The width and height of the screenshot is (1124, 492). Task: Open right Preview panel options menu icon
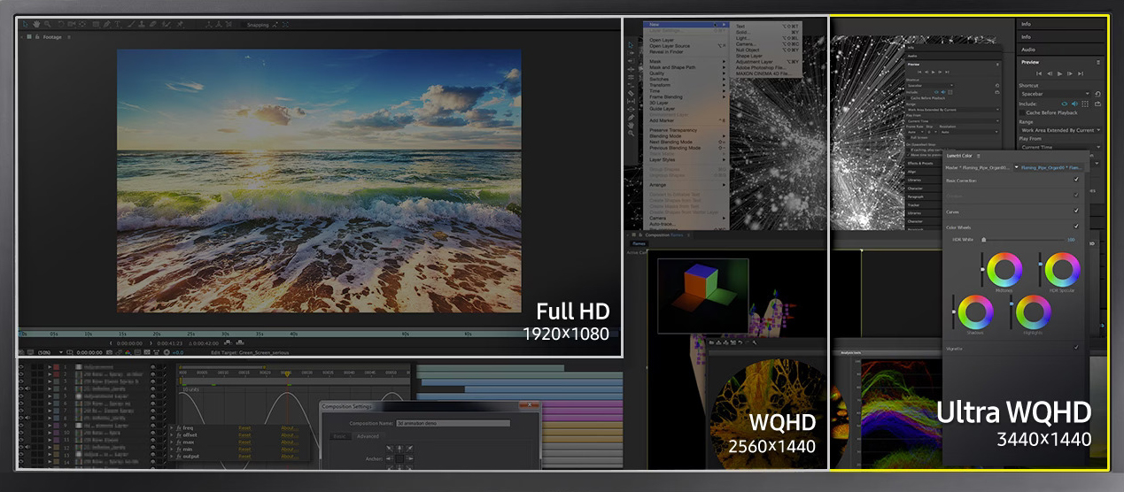pos(1098,63)
